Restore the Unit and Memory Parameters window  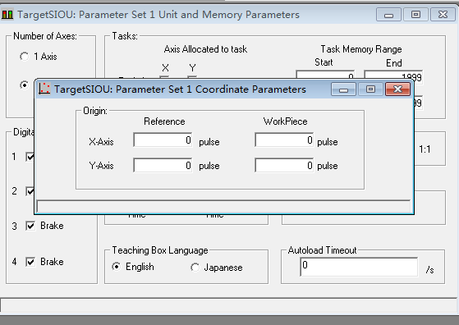pos(415,14)
